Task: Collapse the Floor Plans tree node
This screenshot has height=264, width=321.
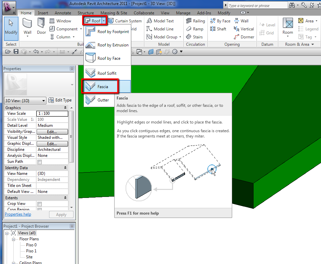Action: coord(13,239)
